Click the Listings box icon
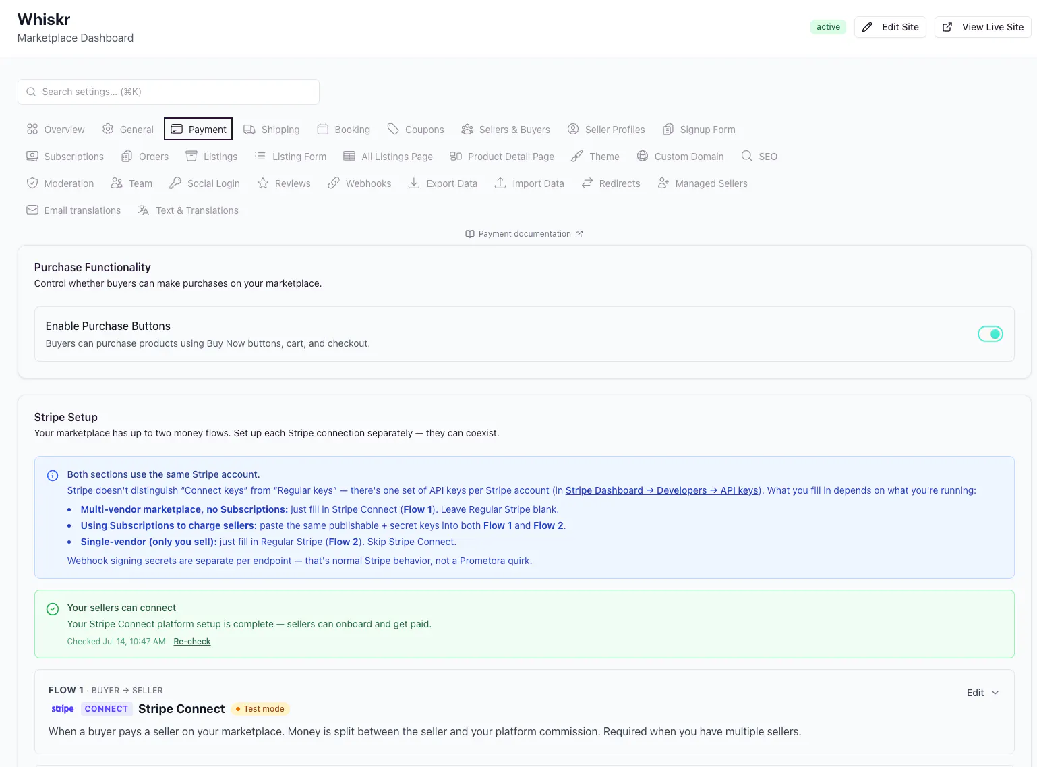Viewport: 1037px width, 767px height. tap(191, 156)
